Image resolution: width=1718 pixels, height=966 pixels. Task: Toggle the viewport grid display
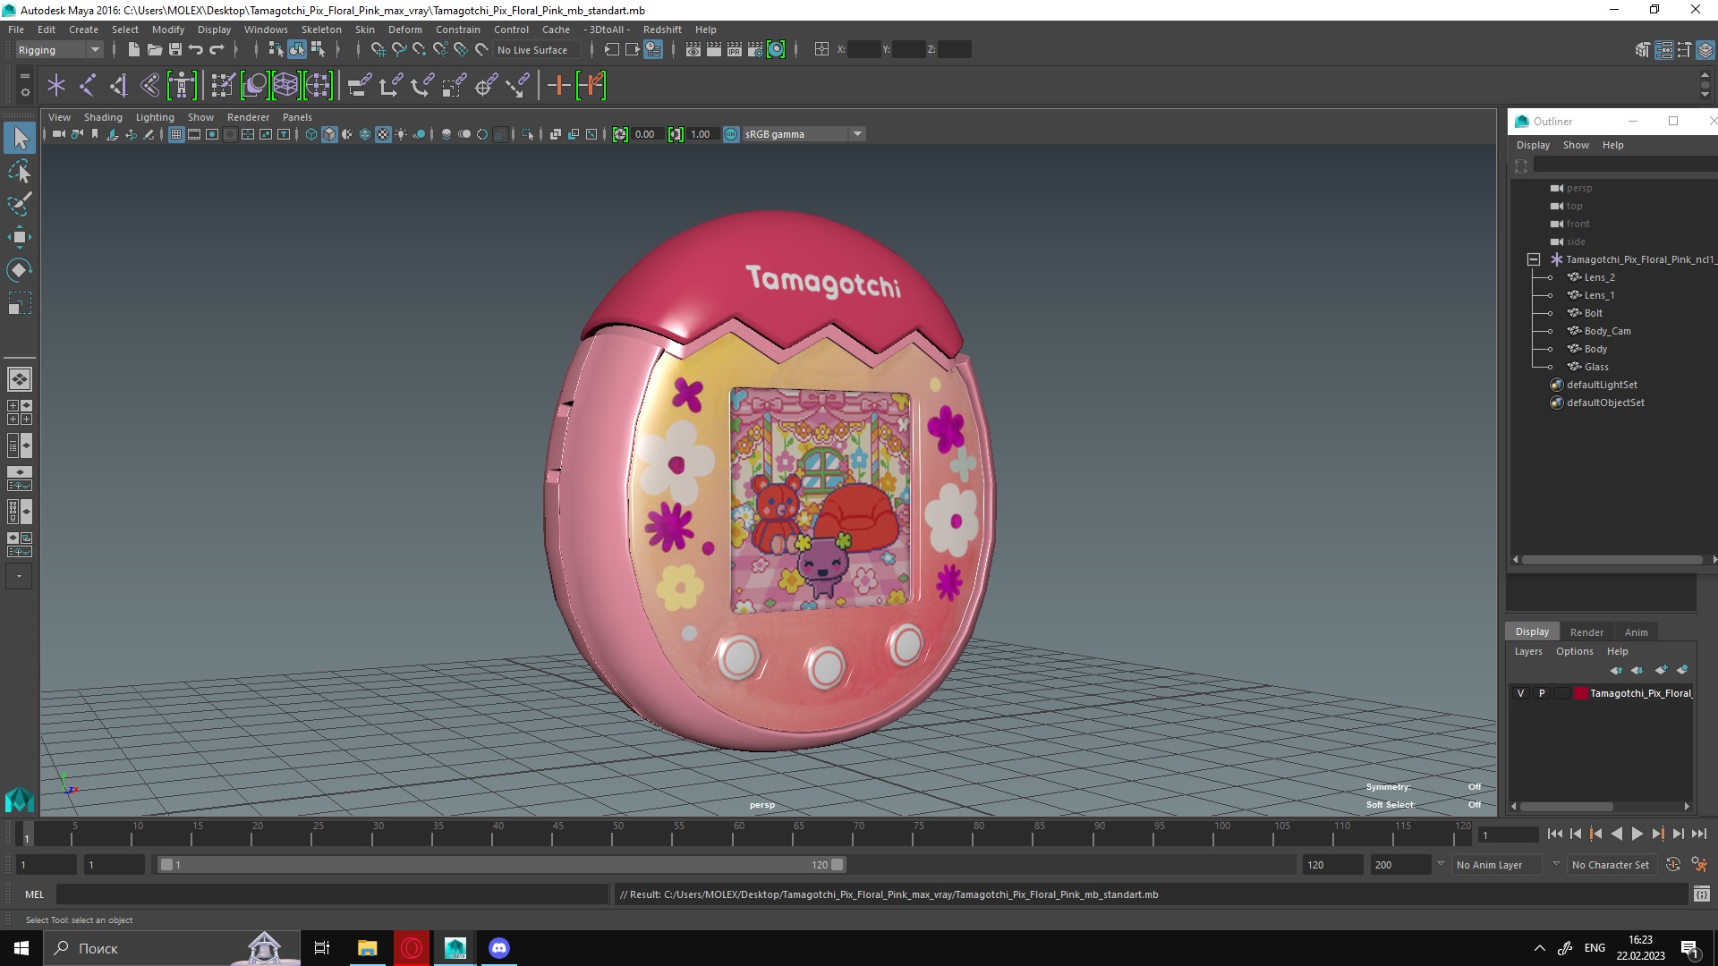176,134
